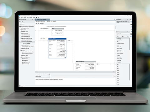Screen dimensions: 150x112
Task: Select the Micro870 device in Connection panel
Action: [x=122, y=22]
